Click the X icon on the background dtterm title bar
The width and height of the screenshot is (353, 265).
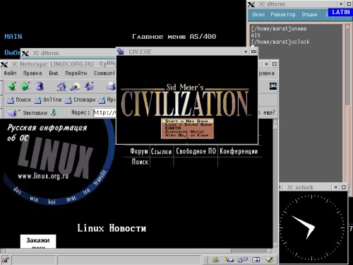(25, 53)
